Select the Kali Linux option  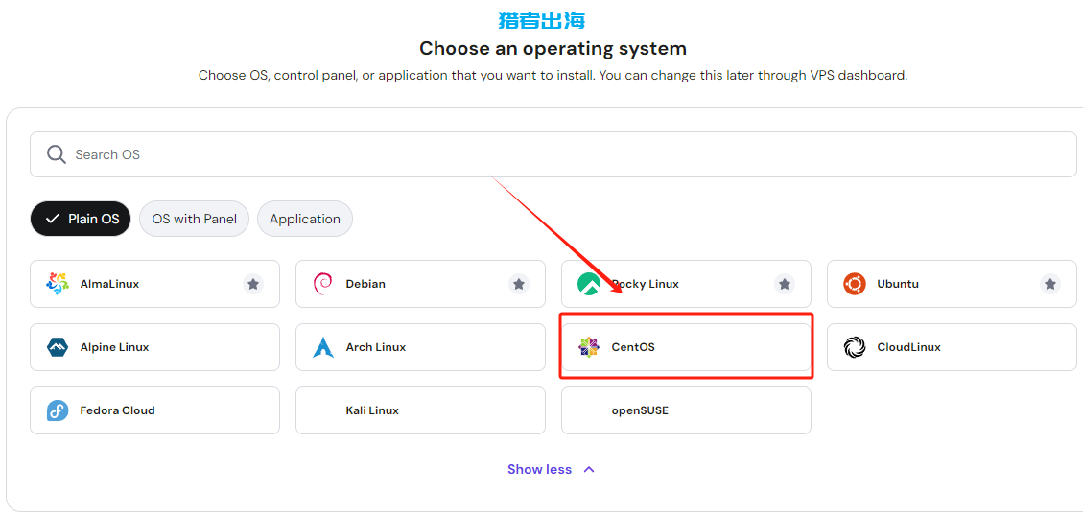pyautogui.click(x=420, y=410)
